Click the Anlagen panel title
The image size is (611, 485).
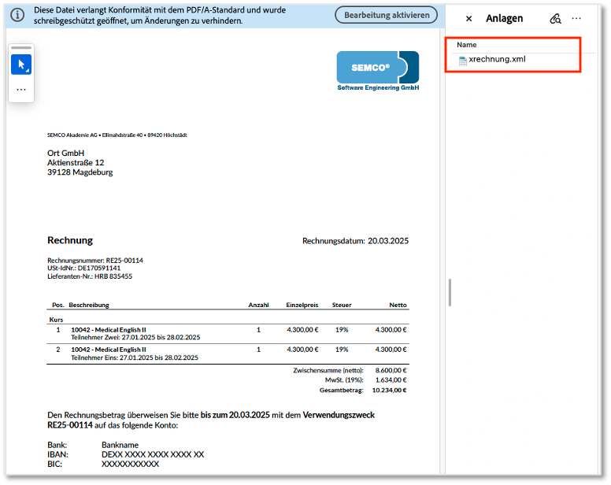[504, 18]
